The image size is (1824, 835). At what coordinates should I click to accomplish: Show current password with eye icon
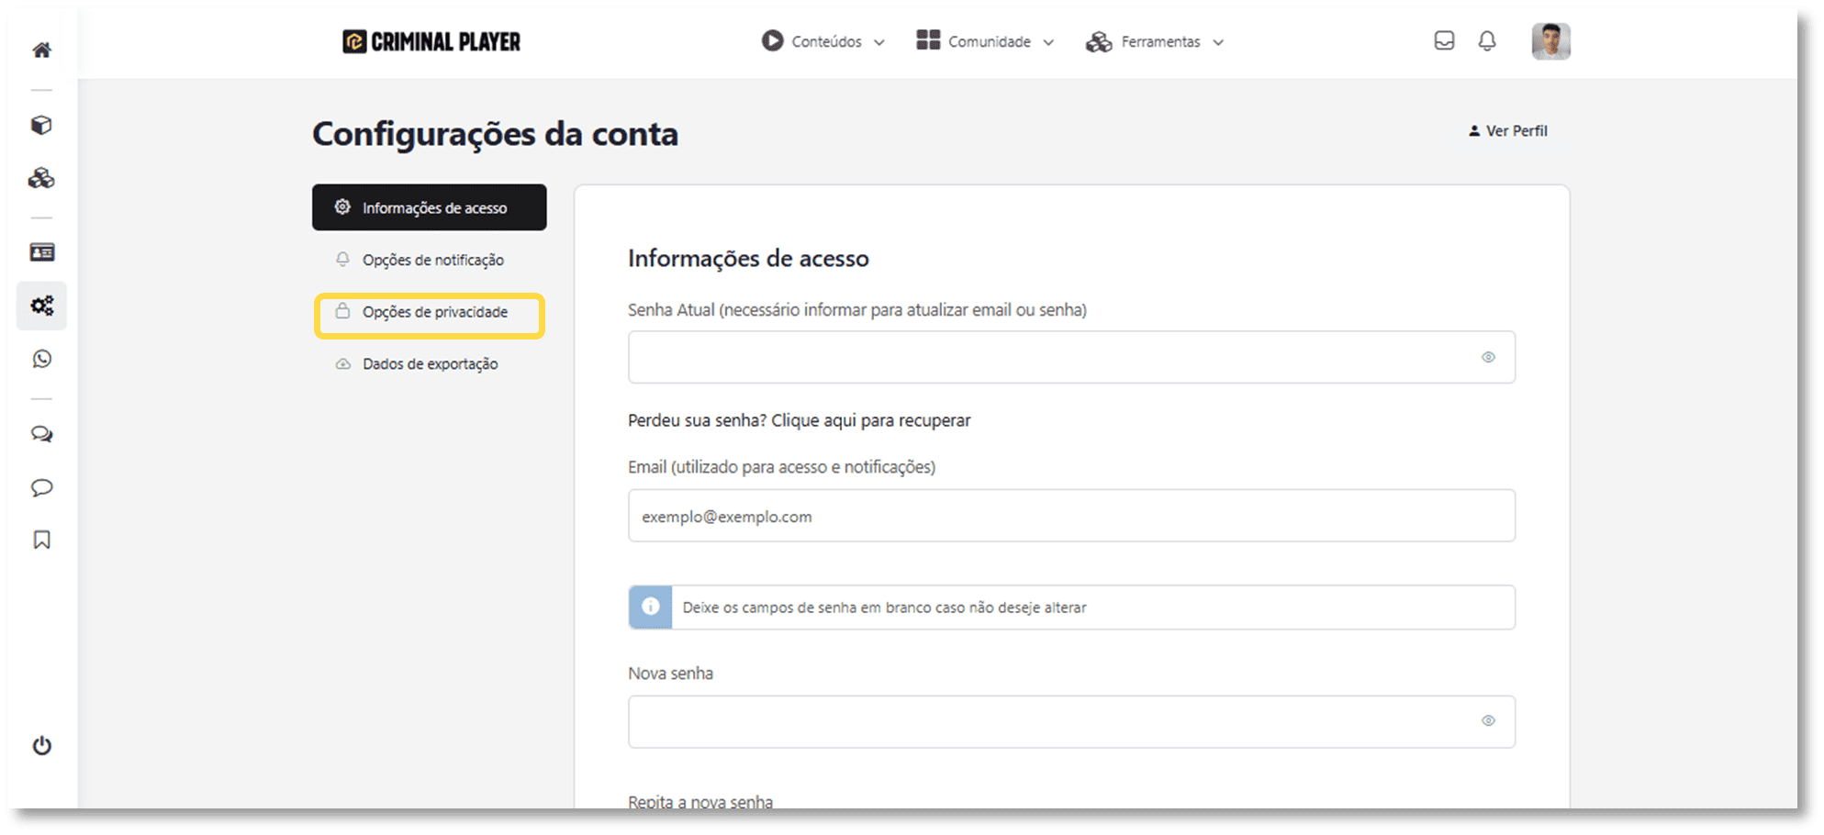[1487, 357]
